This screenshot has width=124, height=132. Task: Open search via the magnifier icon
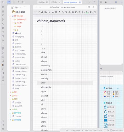click(14, 2)
